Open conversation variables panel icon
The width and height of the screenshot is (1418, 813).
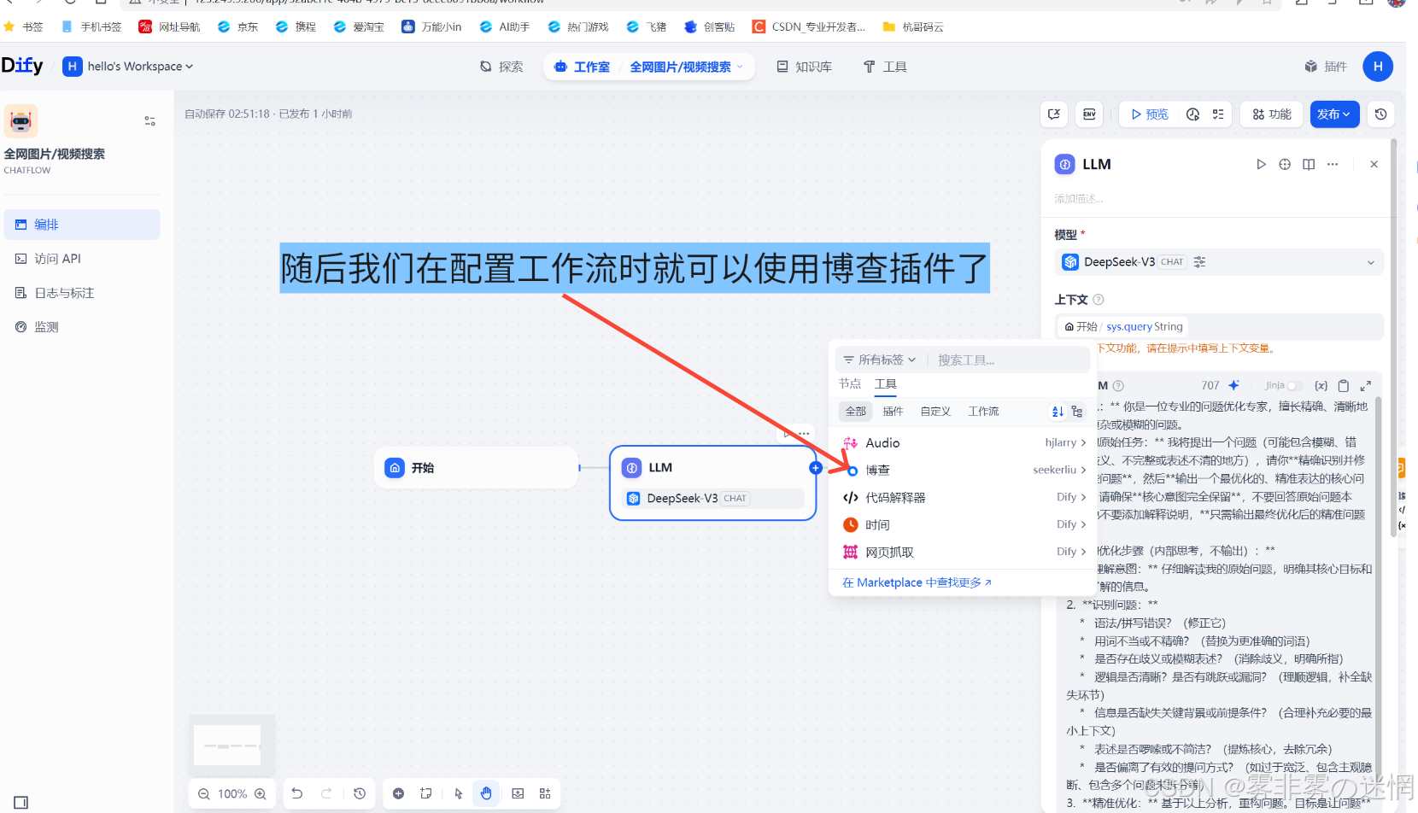(1054, 114)
